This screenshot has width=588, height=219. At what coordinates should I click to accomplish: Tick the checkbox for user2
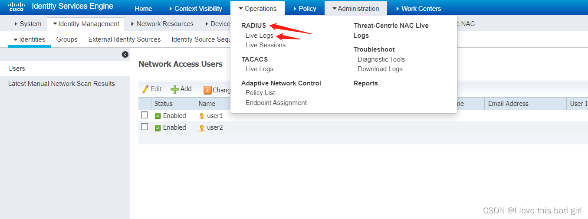pyautogui.click(x=145, y=127)
